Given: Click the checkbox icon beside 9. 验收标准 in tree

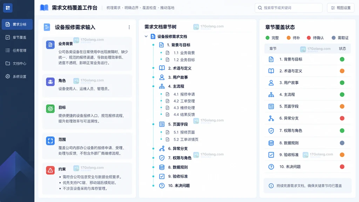Looking at the screenshot, I should click(x=162, y=176).
